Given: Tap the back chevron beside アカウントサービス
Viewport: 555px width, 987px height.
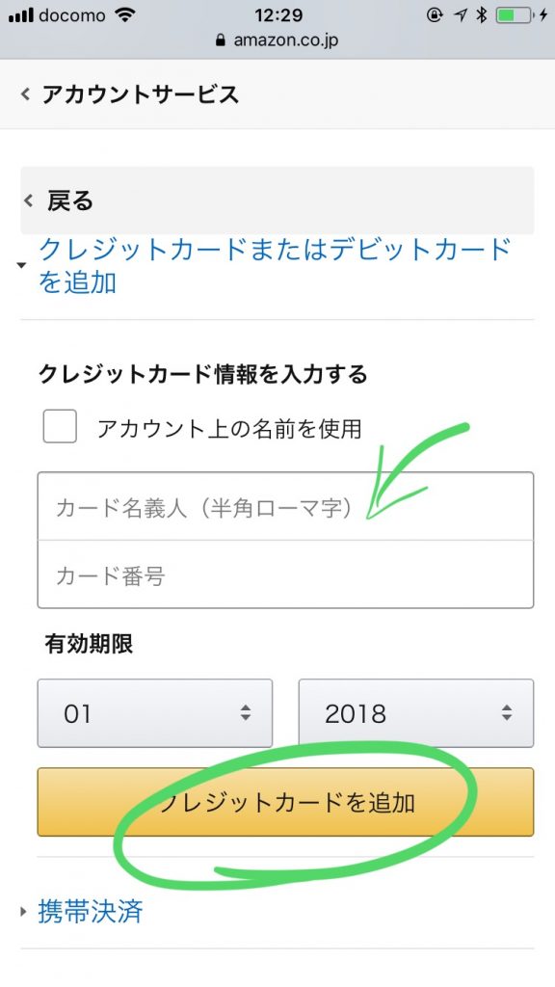Looking at the screenshot, I should pos(25,94).
